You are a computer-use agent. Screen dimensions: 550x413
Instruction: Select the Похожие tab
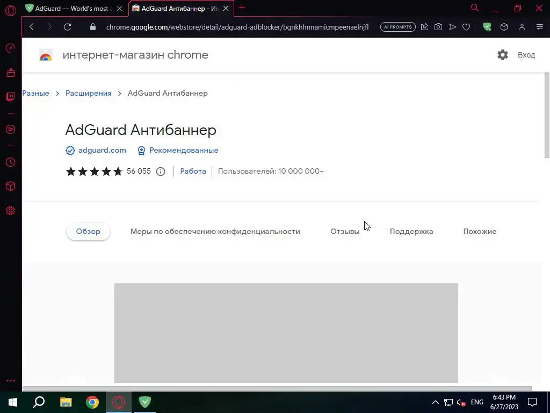[480, 231]
